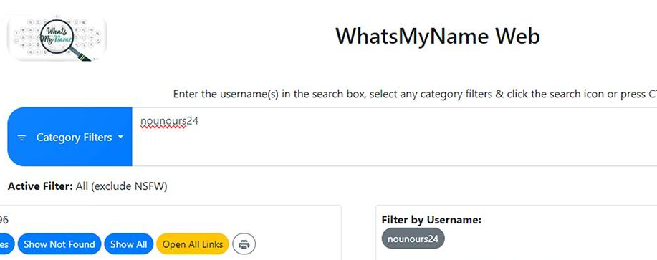This screenshot has width=657, height=260.
Task: Click the WhatsMyName Web heading
Action: point(438,36)
